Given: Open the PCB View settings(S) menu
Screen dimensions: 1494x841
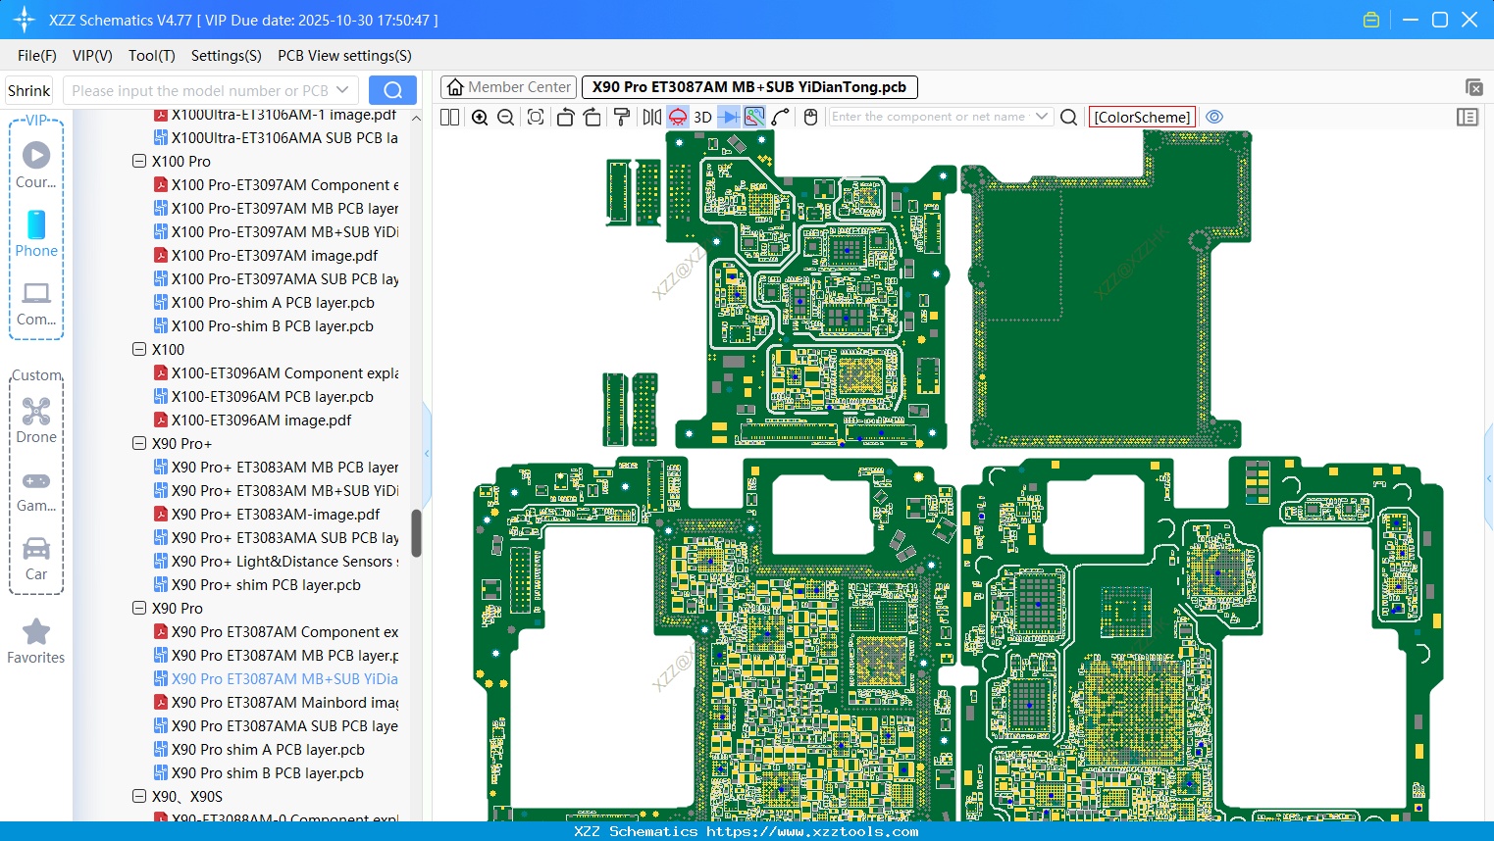Looking at the screenshot, I should 344,56.
